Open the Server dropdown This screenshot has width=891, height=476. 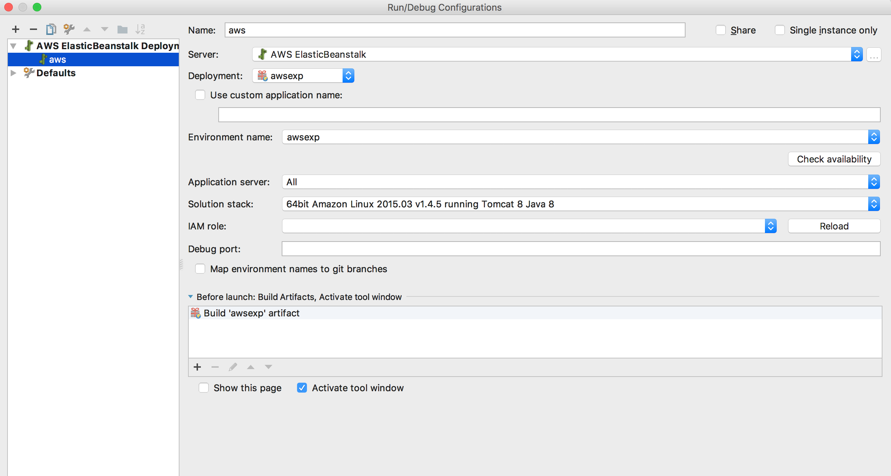tap(557, 54)
